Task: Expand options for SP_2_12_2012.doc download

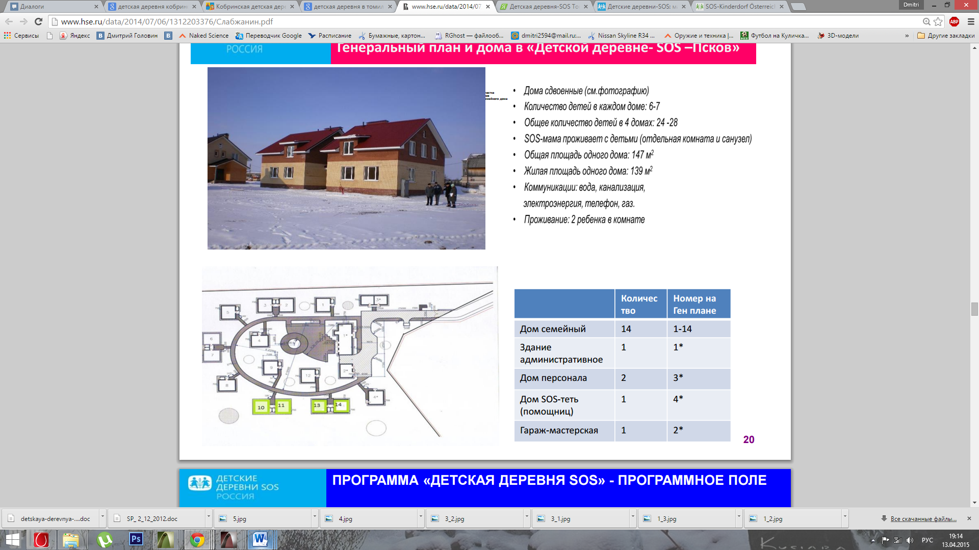Action: (x=209, y=518)
